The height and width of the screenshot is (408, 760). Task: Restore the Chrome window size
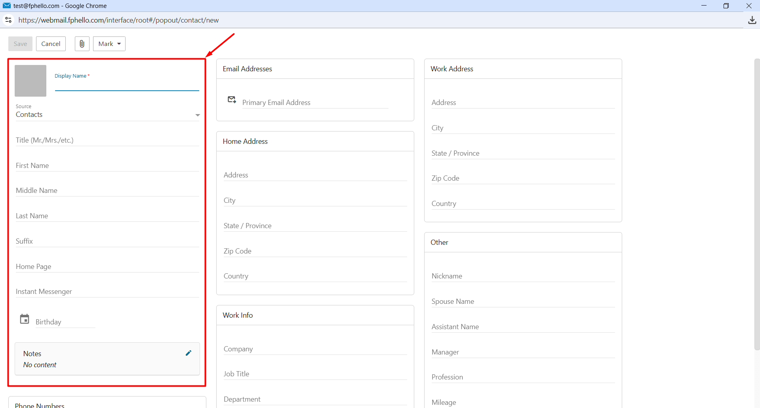(726, 6)
